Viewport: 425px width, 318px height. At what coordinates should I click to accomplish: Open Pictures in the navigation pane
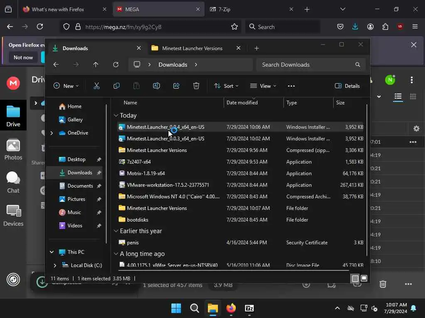pos(77,199)
